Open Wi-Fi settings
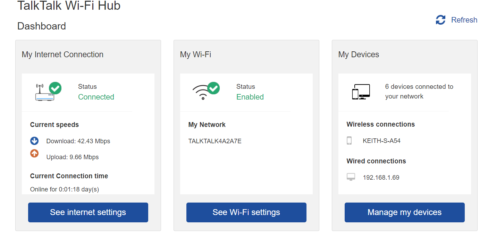This screenshot has height=248, width=496. point(246,212)
